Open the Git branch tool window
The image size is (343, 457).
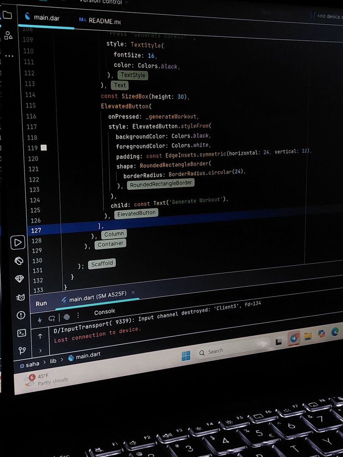[x=22, y=350]
